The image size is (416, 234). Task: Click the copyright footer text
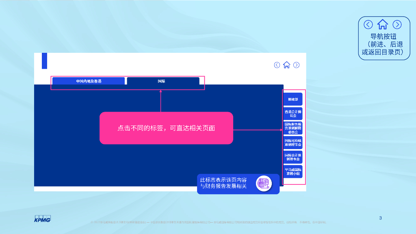[208, 222]
